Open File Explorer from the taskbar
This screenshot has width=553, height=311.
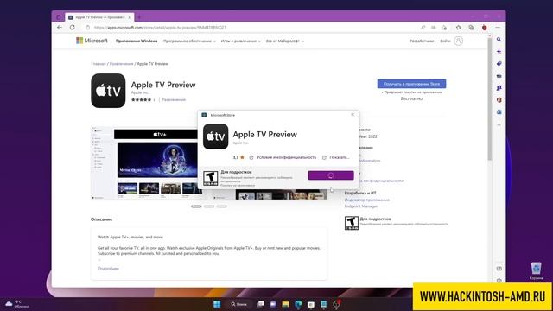point(286,304)
